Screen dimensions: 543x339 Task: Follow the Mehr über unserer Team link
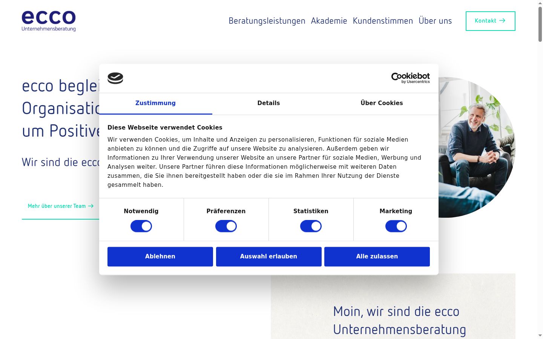coord(60,206)
